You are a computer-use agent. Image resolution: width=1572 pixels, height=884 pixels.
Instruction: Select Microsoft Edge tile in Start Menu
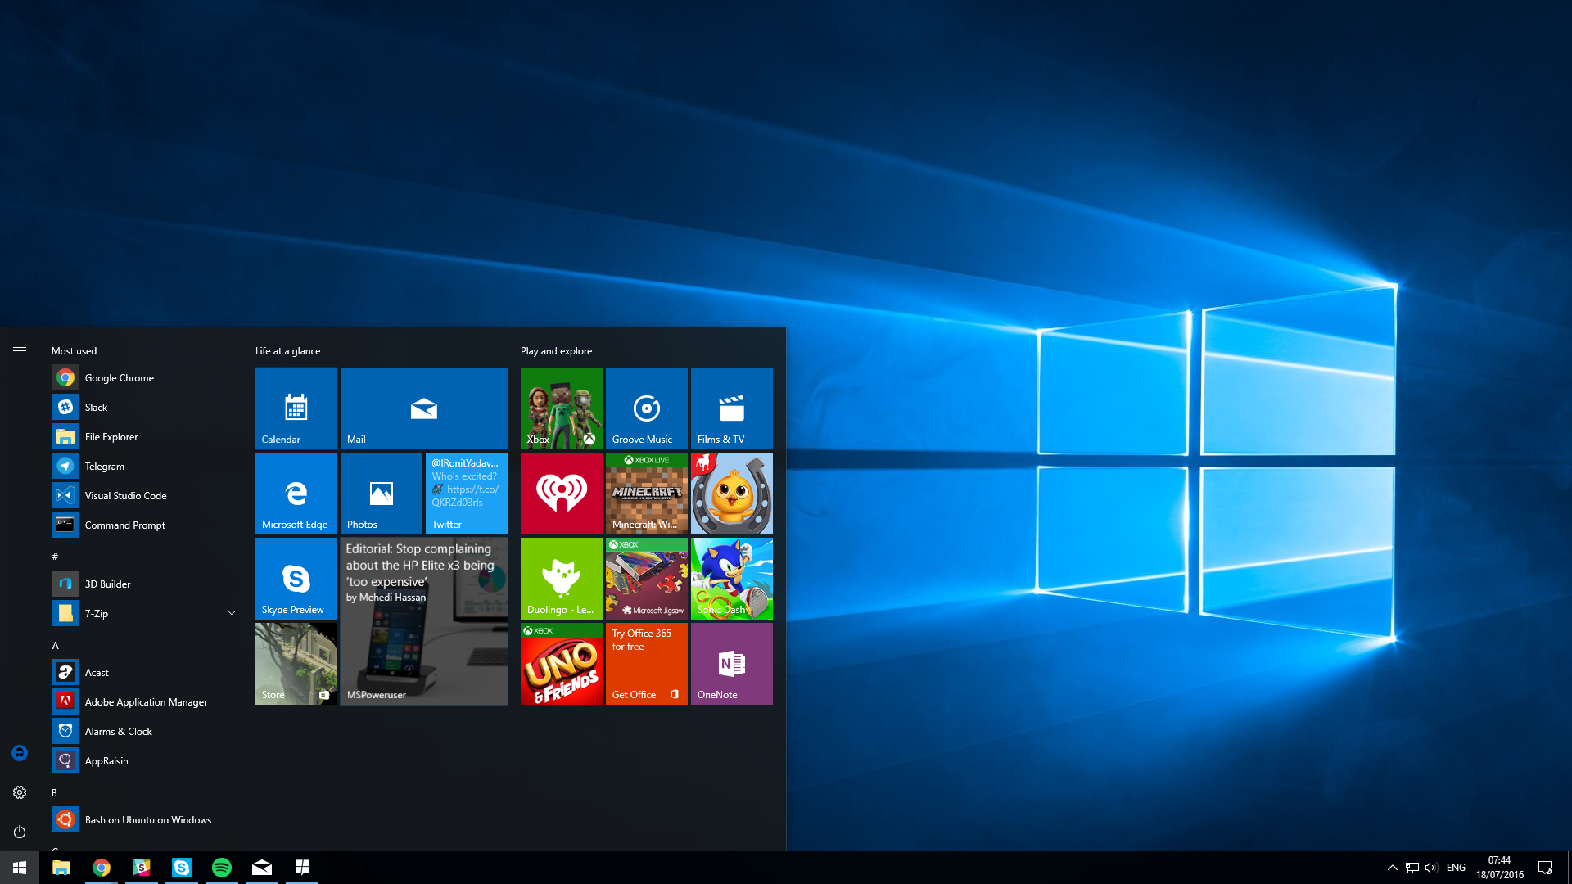297,494
